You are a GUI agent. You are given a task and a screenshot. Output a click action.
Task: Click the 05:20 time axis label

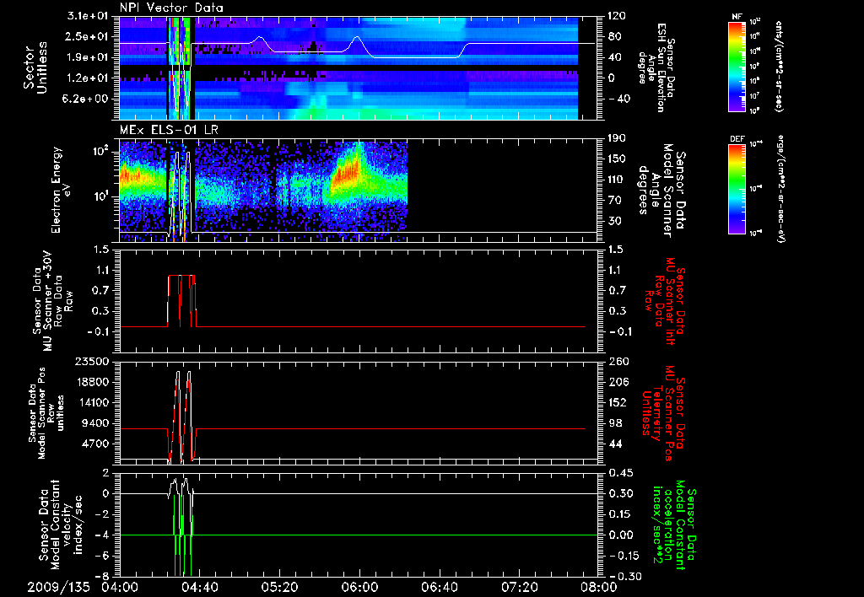coord(279,587)
